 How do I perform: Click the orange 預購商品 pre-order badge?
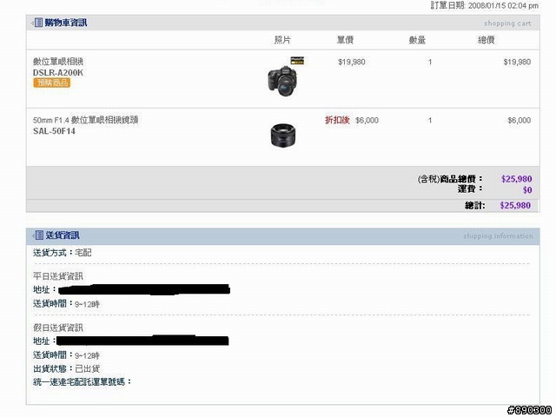coord(52,83)
